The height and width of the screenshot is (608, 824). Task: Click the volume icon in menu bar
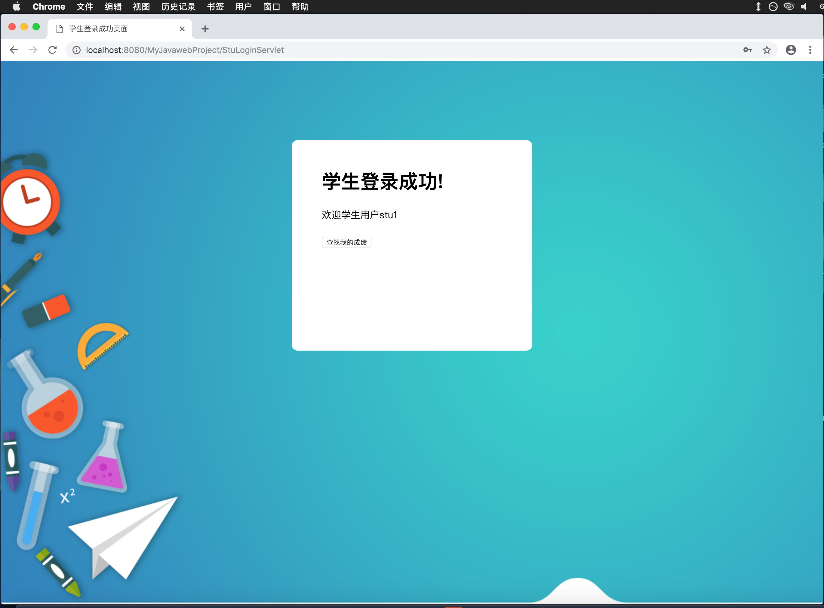804,7
